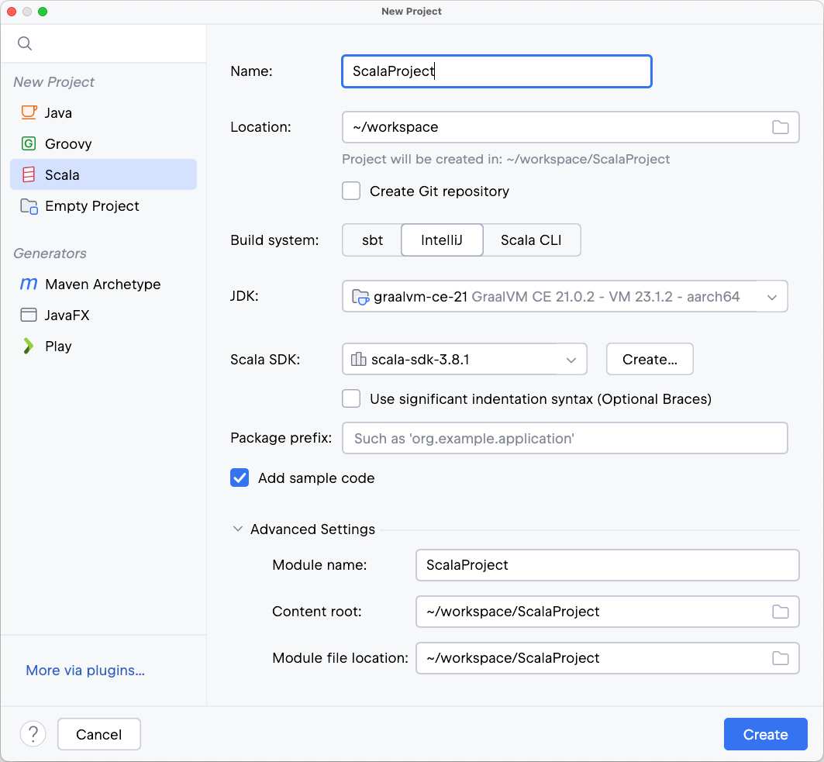
Task: Open the Maven Archetype generator
Action: [x=101, y=284]
